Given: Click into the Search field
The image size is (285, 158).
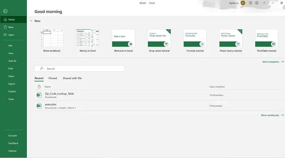Looking at the screenshot, I should pyautogui.click(x=79, y=69).
